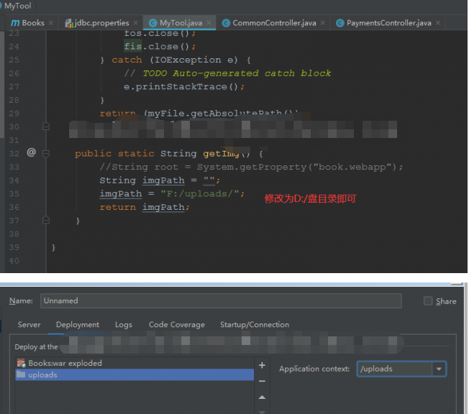The height and width of the screenshot is (414, 469).
Task: Click the fis.close() statement
Action: 160,46
